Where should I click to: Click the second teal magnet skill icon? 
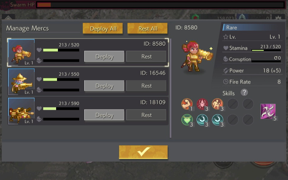pyautogui.click(x=217, y=120)
